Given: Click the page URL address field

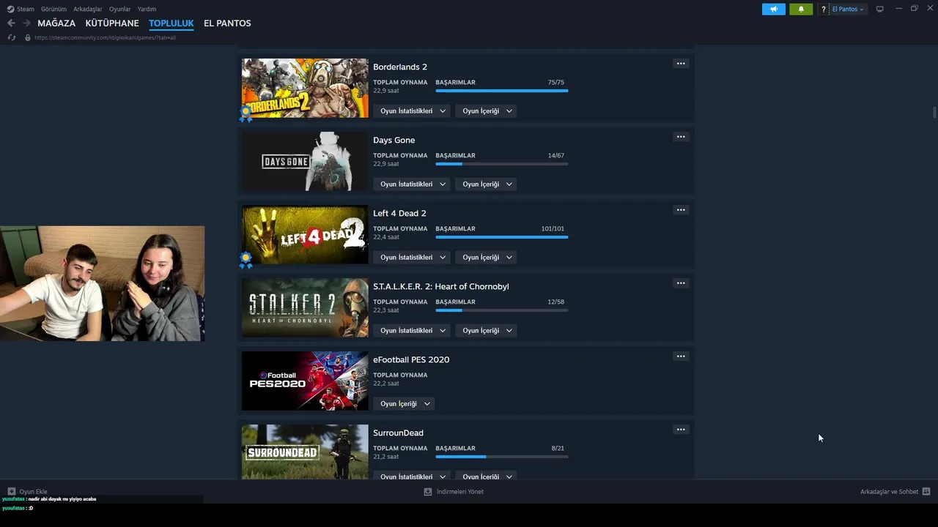Looking at the screenshot, I should click(x=105, y=37).
